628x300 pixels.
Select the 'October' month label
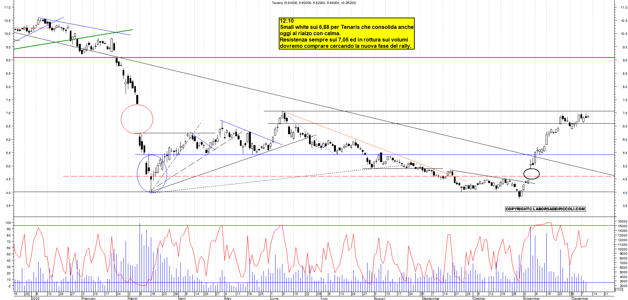[479, 298]
